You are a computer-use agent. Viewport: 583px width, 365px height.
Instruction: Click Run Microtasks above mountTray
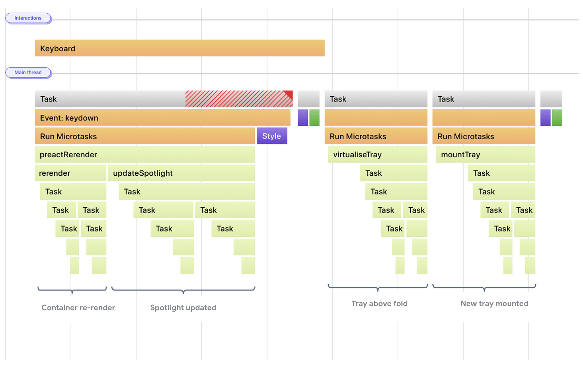coord(484,136)
